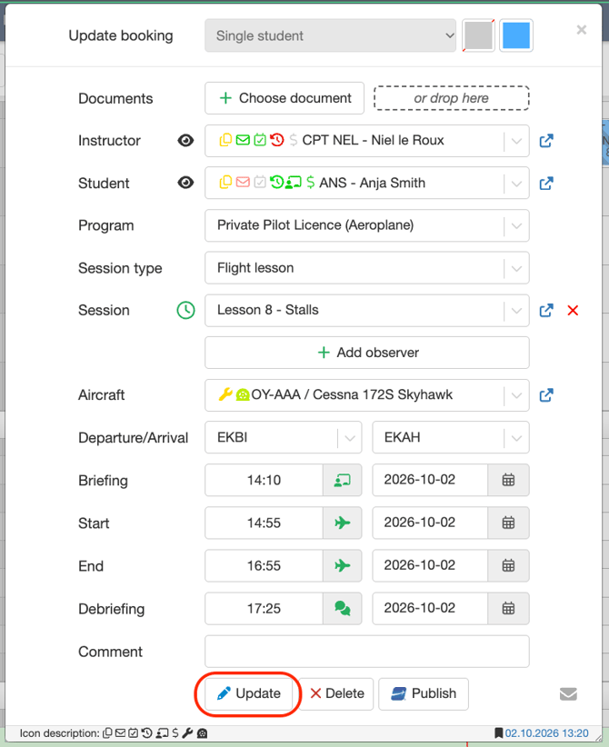Open calendar picker for End date
Viewport: 609px width, 747px height.
(x=508, y=566)
